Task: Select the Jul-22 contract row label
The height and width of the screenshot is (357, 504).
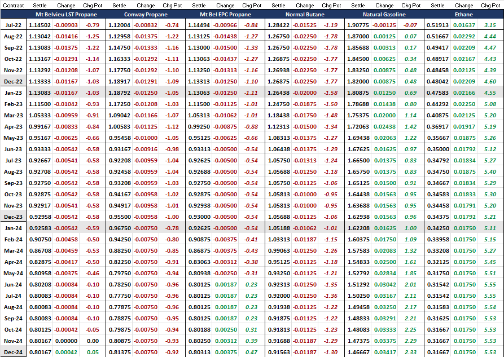Action: (13, 25)
